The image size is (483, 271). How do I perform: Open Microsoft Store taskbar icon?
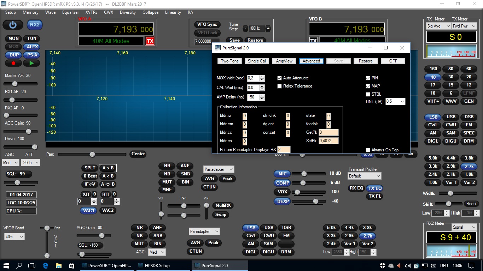coord(71,265)
